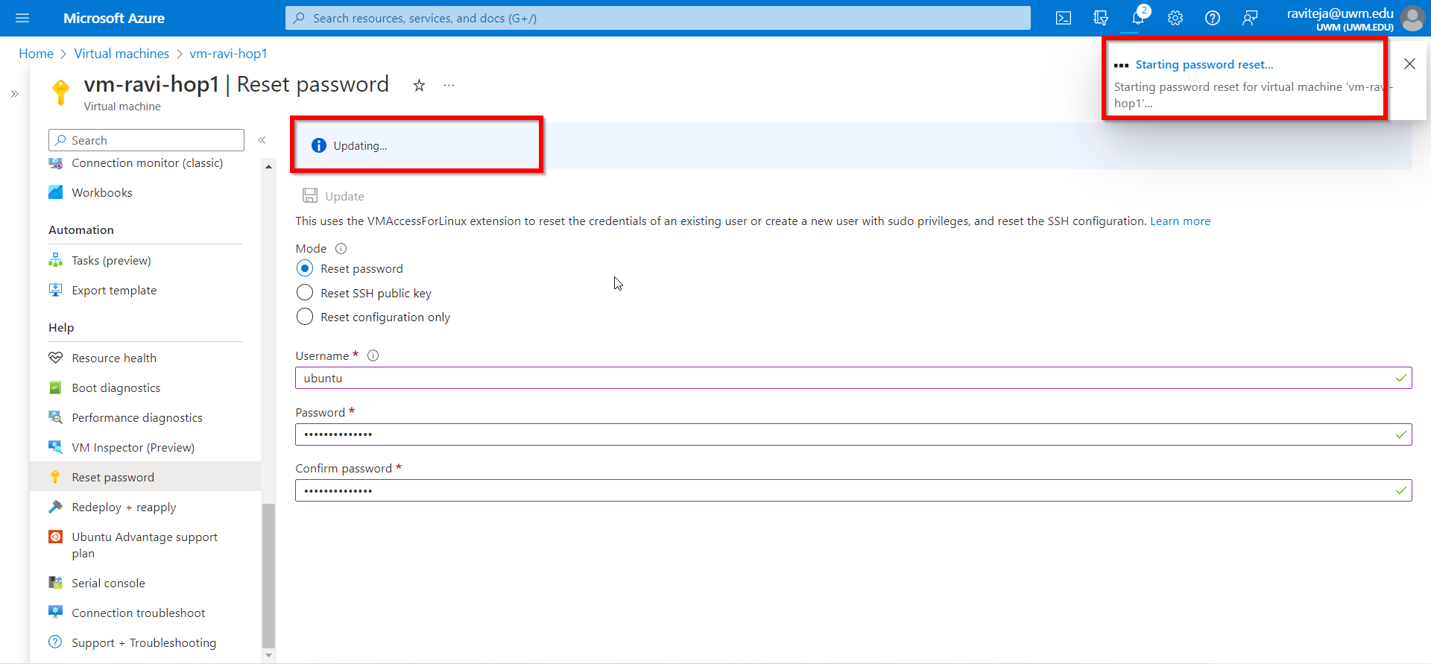Screen dimensions: 1431x664
Task: Click the Username info icon
Action: click(x=373, y=355)
